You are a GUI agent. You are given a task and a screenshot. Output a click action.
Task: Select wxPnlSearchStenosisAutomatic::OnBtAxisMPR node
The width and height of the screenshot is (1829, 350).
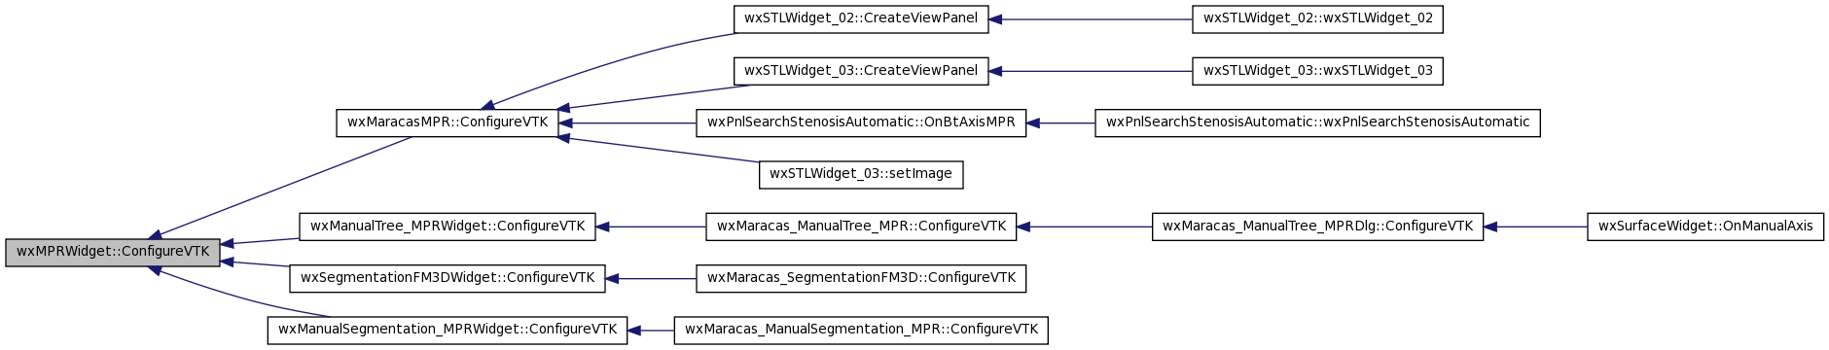[861, 122]
